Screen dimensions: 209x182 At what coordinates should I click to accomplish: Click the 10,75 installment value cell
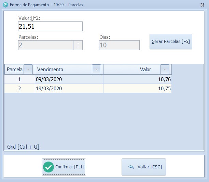click(x=137, y=89)
